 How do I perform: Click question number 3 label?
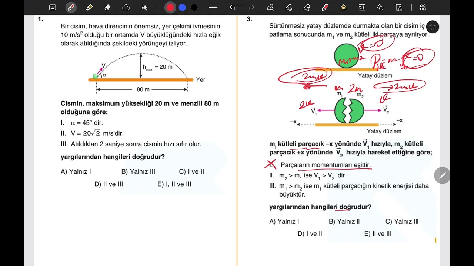tap(249, 19)
